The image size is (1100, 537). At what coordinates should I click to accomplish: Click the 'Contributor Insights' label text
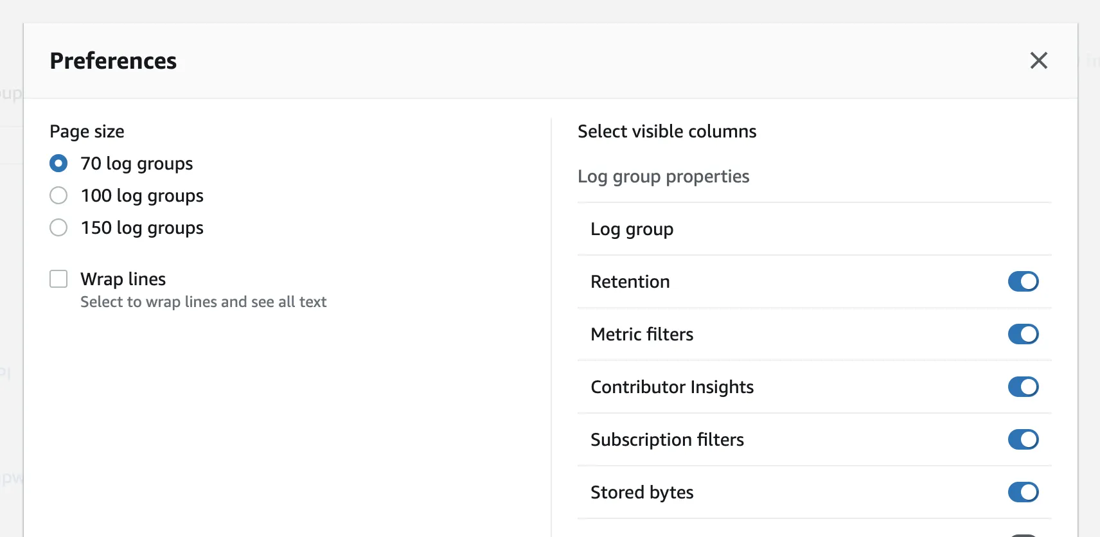click(671, 387)
